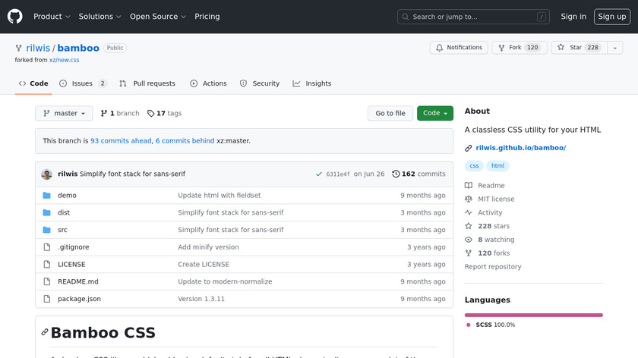Click the commit history clock icon
The image size is (638, 358).
pos(396,174)
